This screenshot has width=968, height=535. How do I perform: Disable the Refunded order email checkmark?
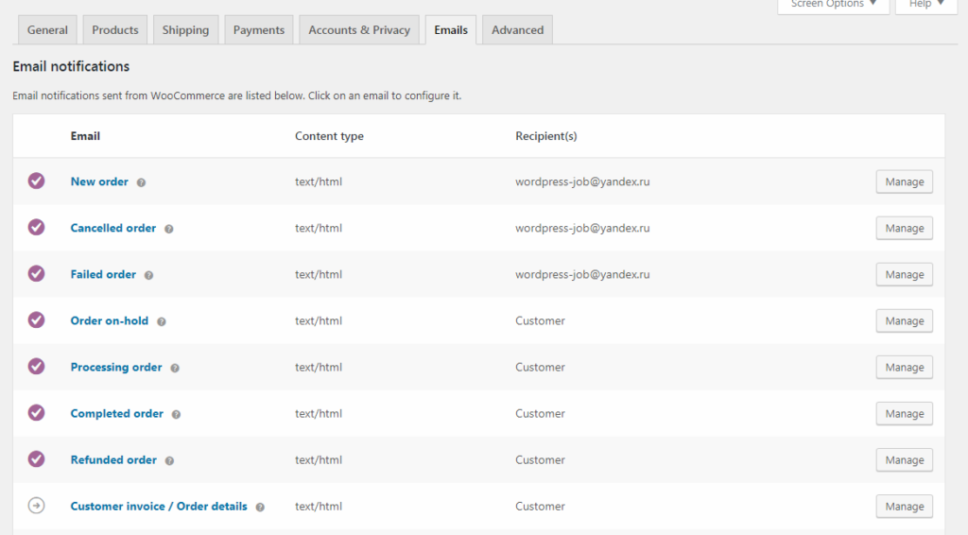click(x=36, y=459)
